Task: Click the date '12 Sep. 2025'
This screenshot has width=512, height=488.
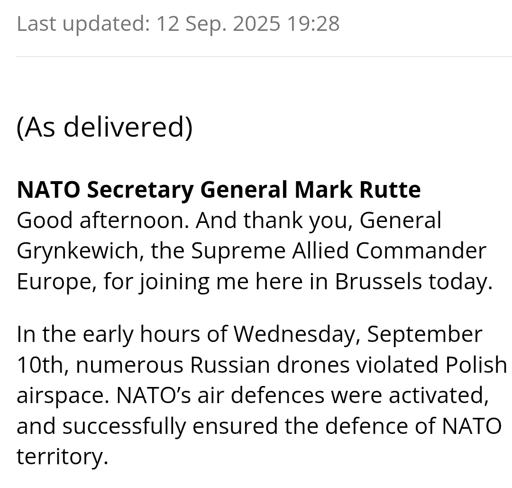Action: (x=218, y=24)
